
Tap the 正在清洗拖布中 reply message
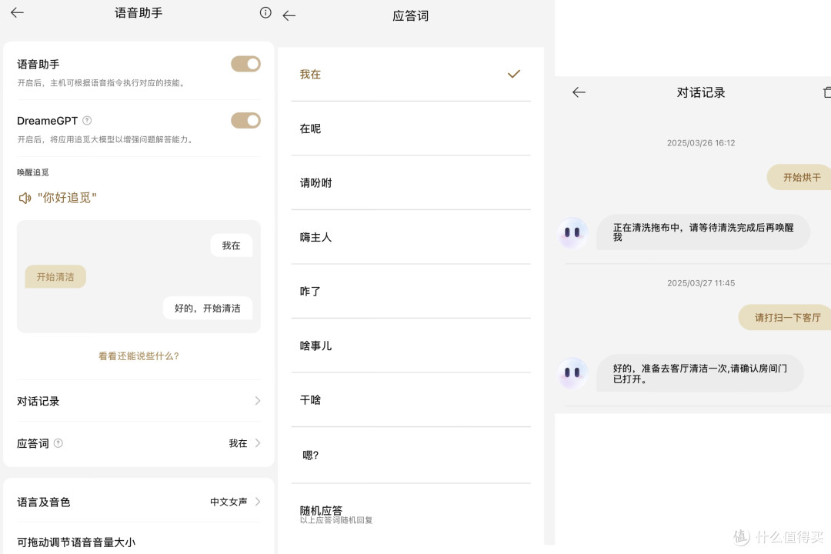click(703, 232)
